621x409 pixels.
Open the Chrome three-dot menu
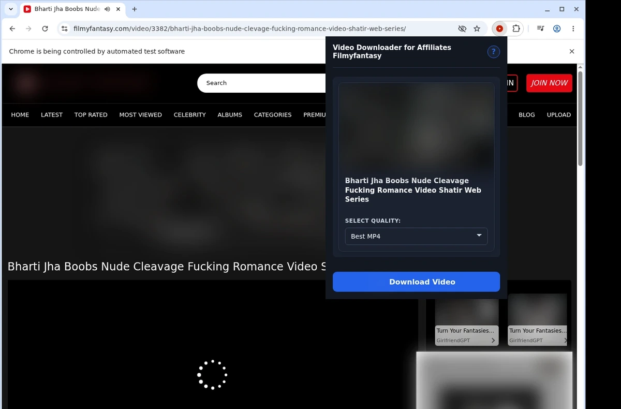pos(573,29)
